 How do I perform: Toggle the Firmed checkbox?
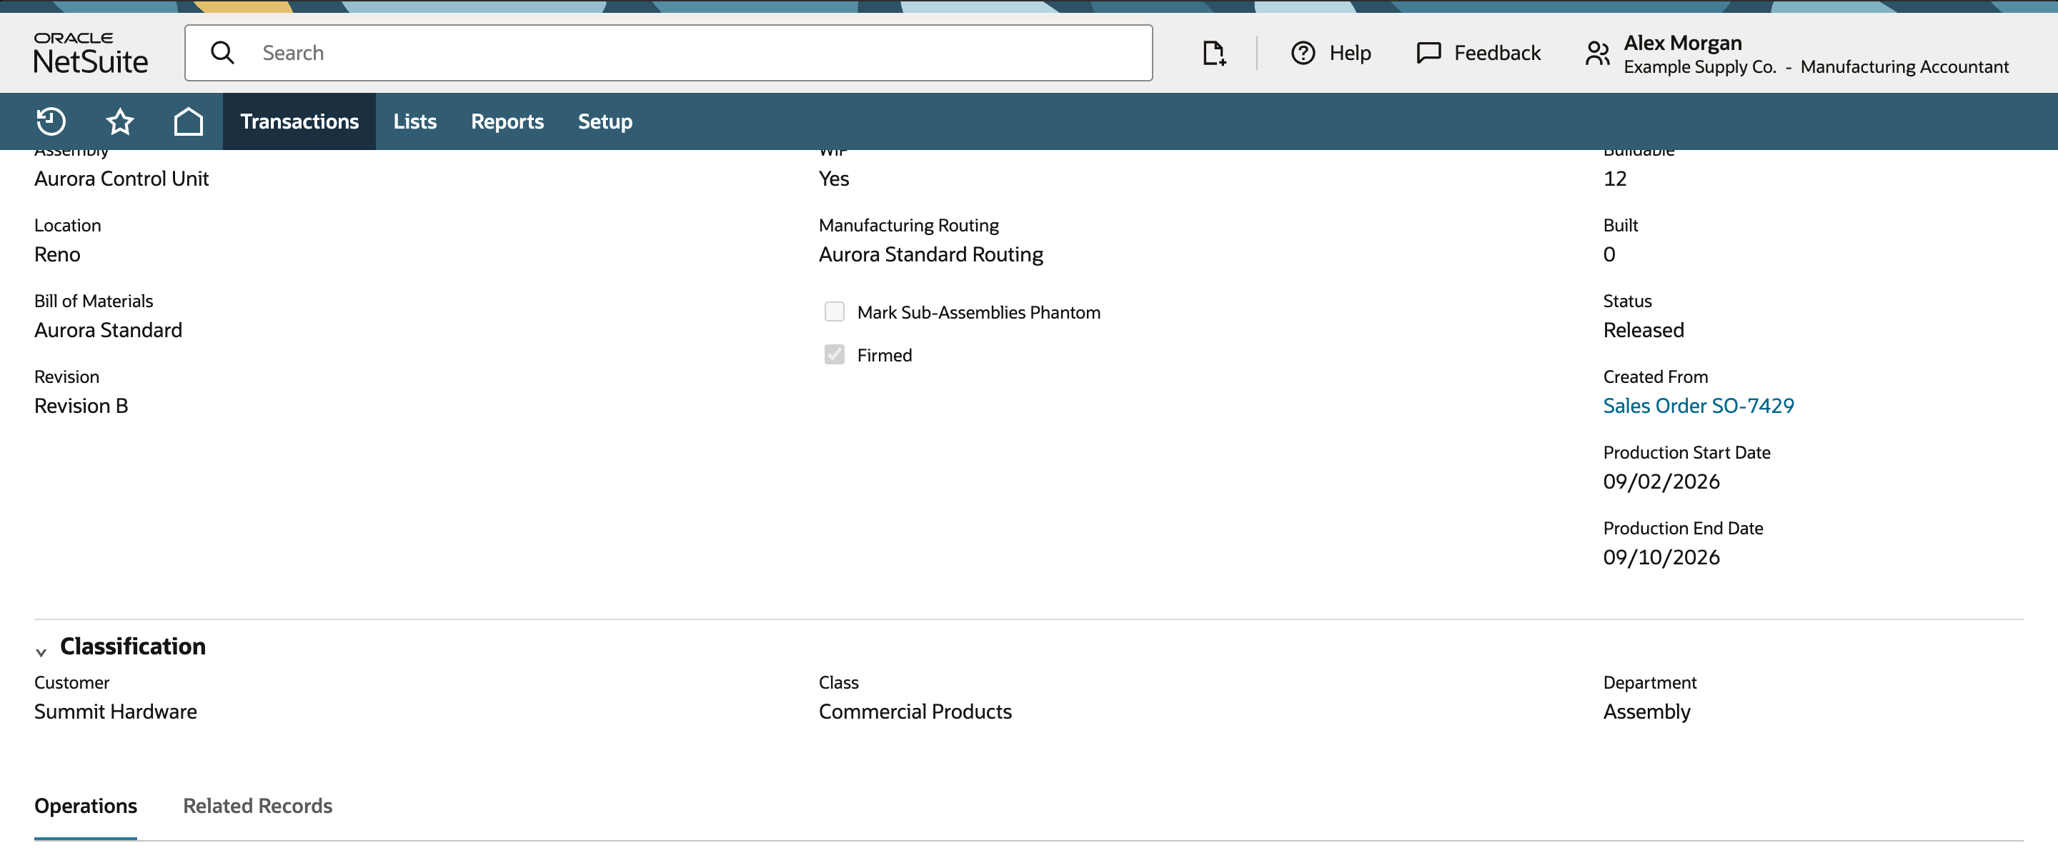pyautogui.click(x=834, y=355)
